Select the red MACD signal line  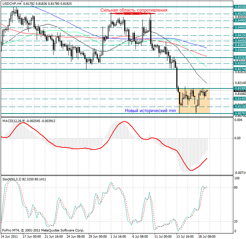[x=69, y=148]
